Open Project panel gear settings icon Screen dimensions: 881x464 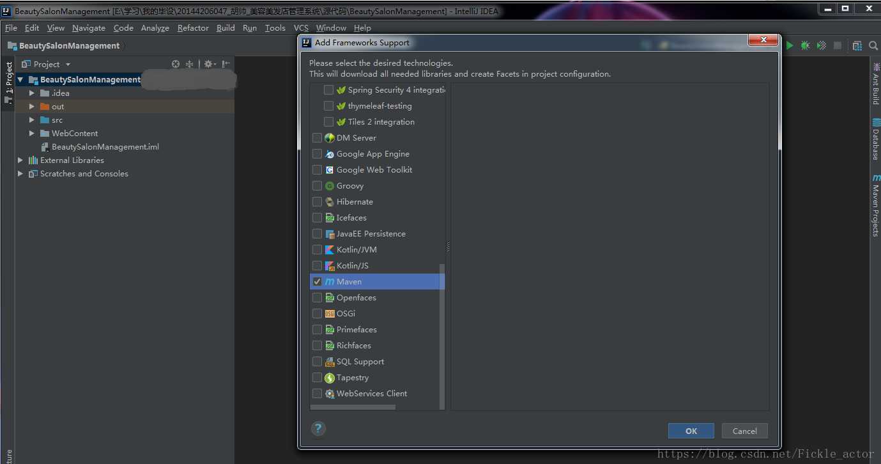click(209, 64)
